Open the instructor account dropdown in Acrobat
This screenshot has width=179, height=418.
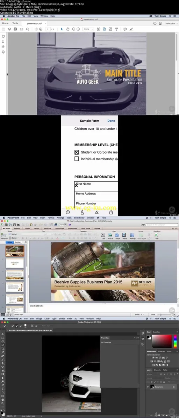[x=171, y=23]
